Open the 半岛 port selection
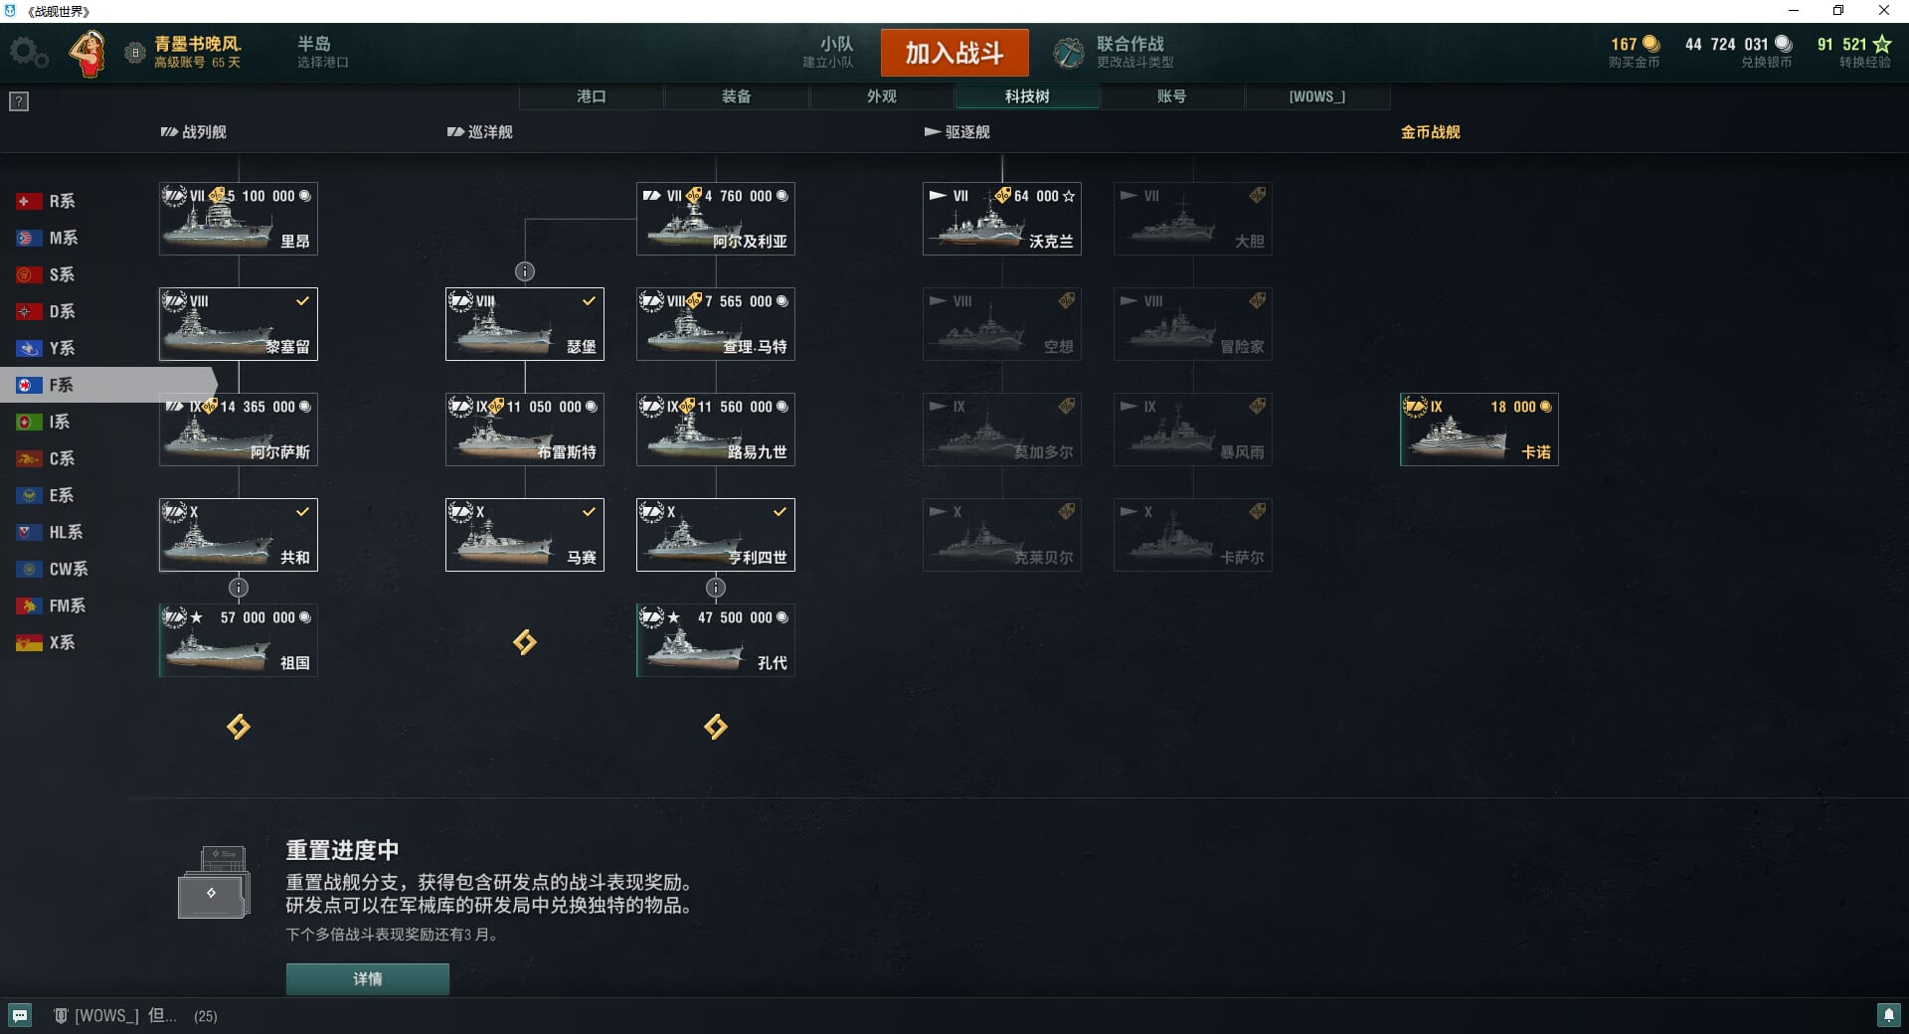Image resolution: width=1909 pixels, height=1034 pixels. tap(322, 53)
